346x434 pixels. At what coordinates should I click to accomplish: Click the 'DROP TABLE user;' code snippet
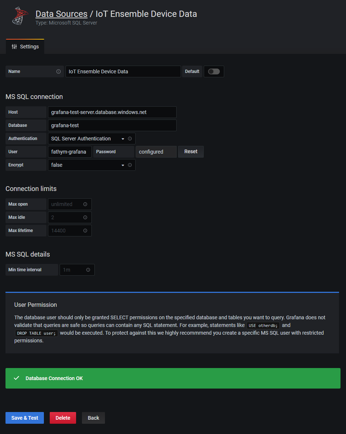[37, 333]
